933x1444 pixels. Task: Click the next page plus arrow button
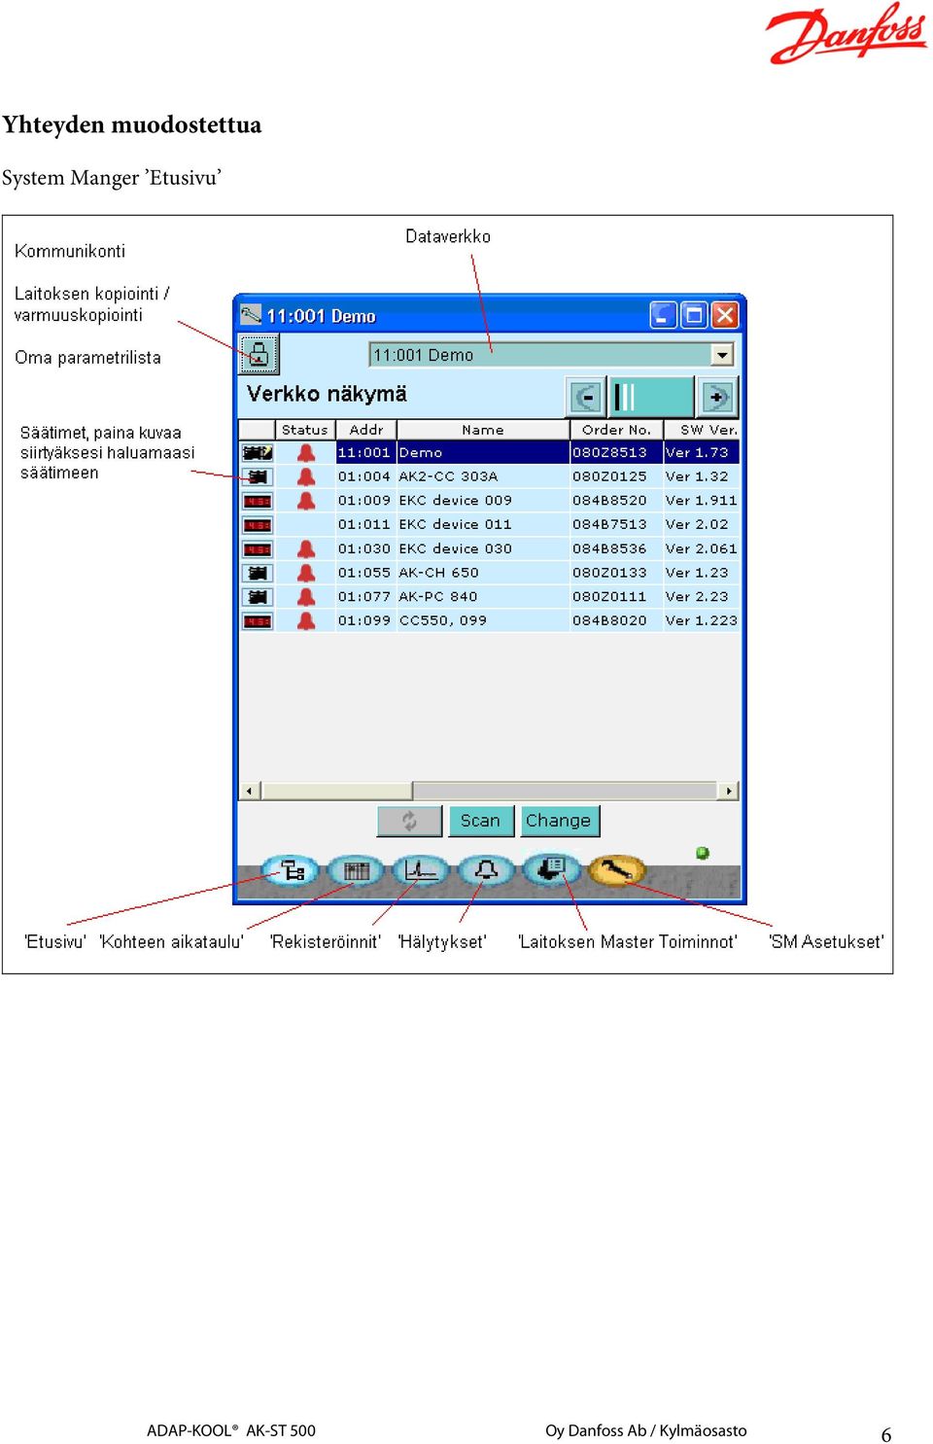717,397
